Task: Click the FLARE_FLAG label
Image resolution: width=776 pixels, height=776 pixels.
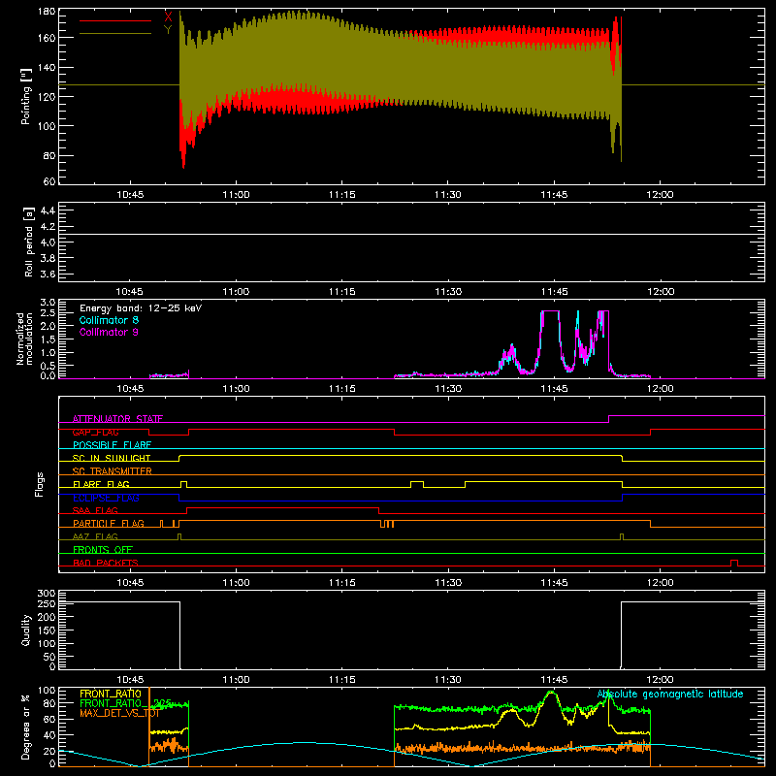Action: (101, 484)
